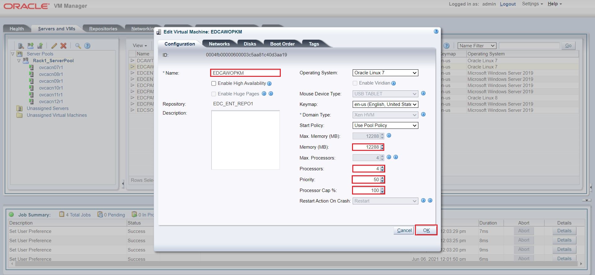595x275 pixels.
Task: Click info icon next to Domain Type
Action: click(x=423, y=114)
